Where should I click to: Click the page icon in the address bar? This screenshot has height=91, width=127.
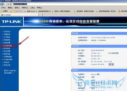[11, 4]
